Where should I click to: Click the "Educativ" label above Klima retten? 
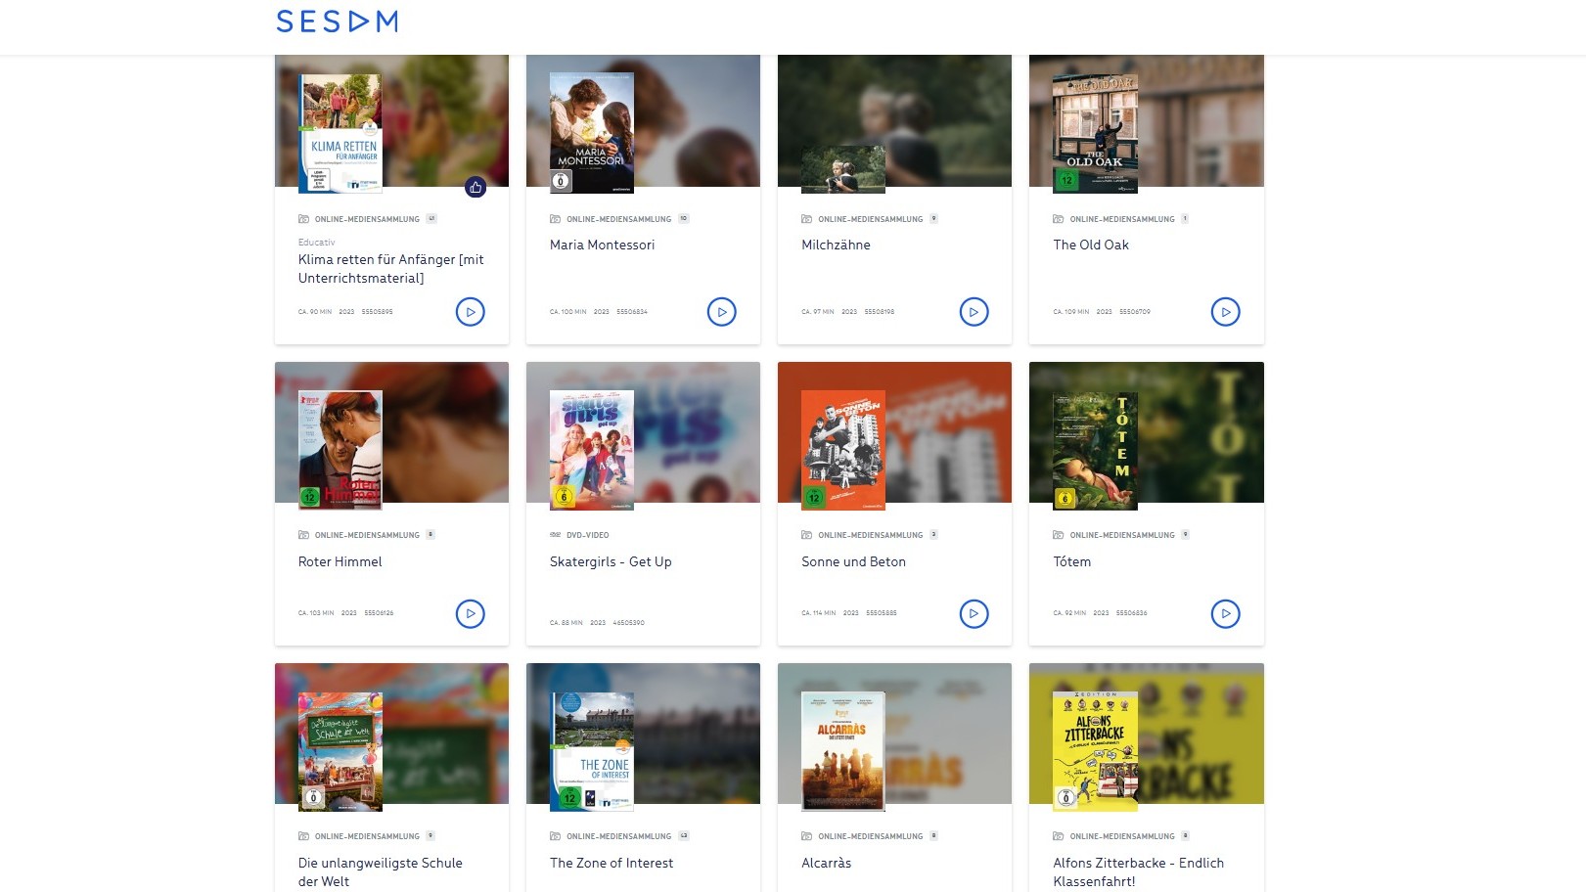click(x=316, y=243)
